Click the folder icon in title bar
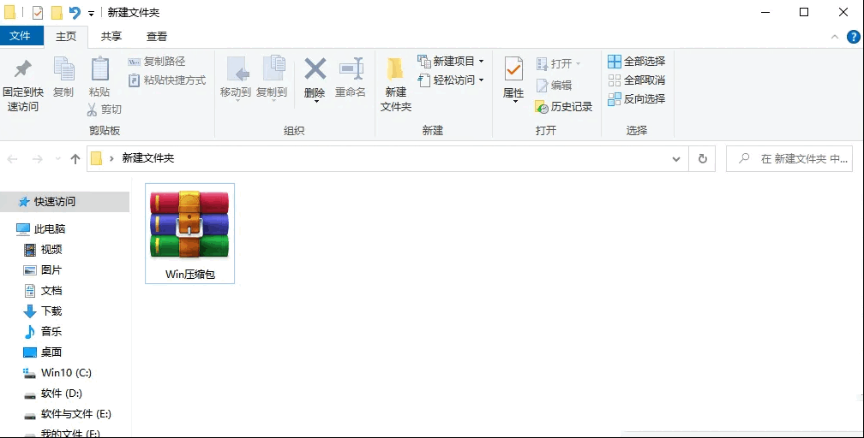The image size is (864, 438). [x=10, y=12]
